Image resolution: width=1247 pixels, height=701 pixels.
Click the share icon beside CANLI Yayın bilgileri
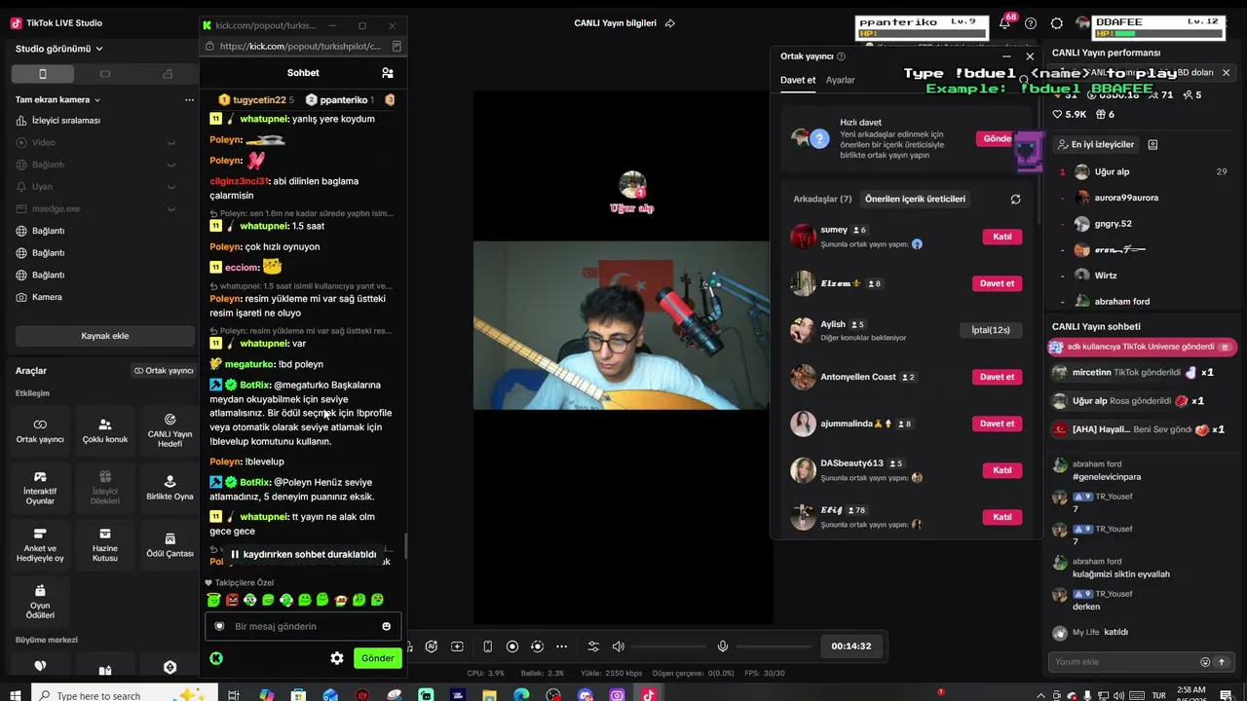[669, 23]
